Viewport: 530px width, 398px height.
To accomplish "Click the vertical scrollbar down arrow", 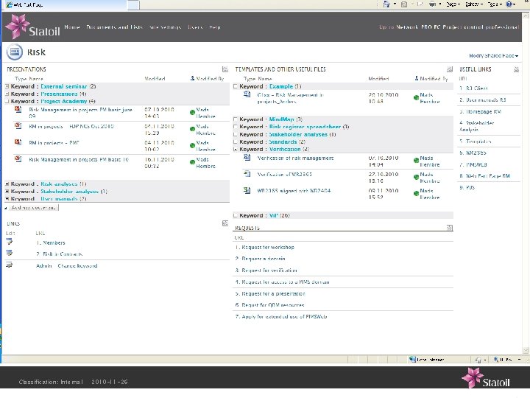I will (x=526, y=350).
